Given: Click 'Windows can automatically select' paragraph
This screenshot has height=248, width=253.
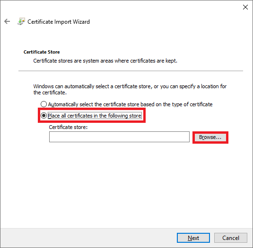Looking at the screenshot, I should [130, 89].
